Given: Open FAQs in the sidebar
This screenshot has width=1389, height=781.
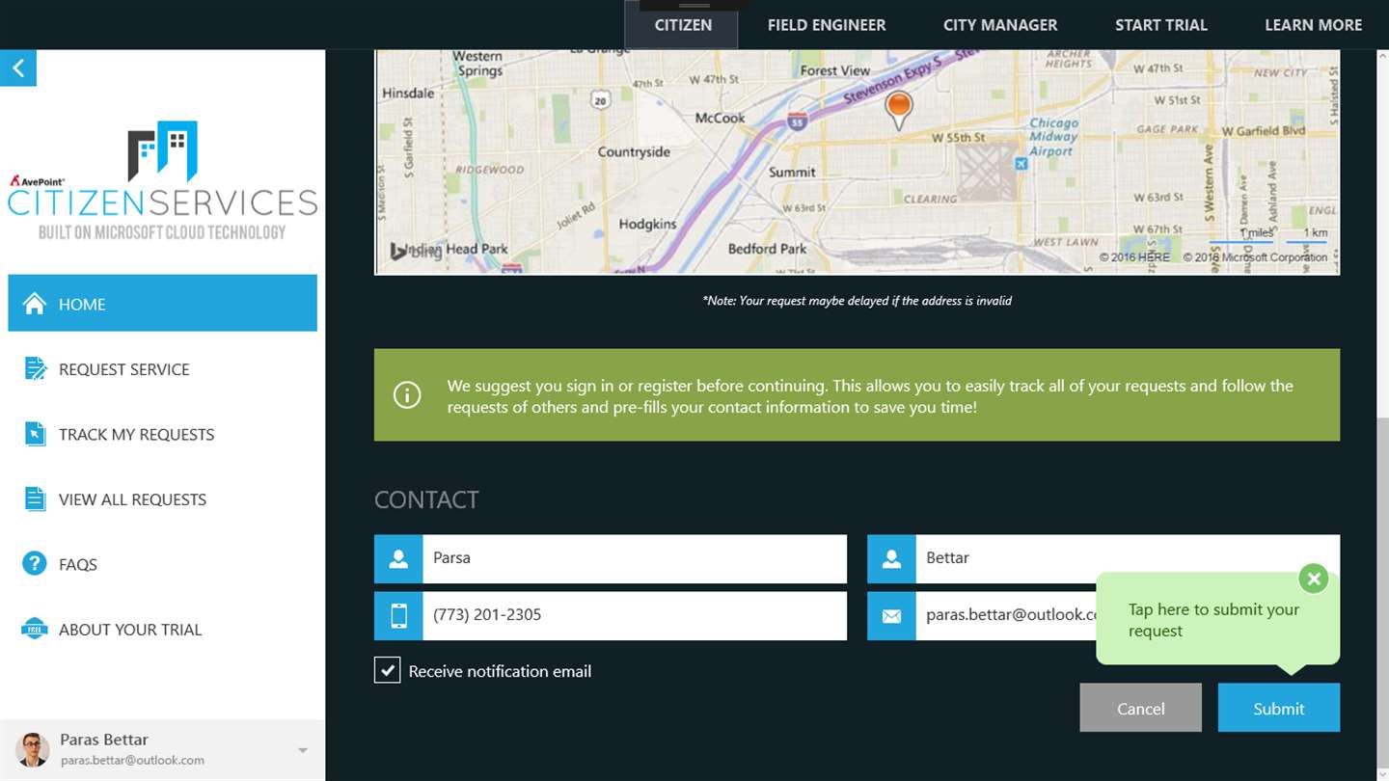Looking at the screenshot, I should (x=162, y=564).
